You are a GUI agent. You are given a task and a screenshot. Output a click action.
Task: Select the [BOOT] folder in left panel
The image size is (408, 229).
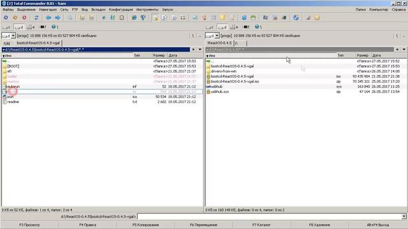[x=102, y=66]
